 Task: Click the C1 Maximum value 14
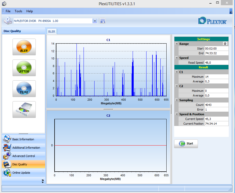coord(216,77)
